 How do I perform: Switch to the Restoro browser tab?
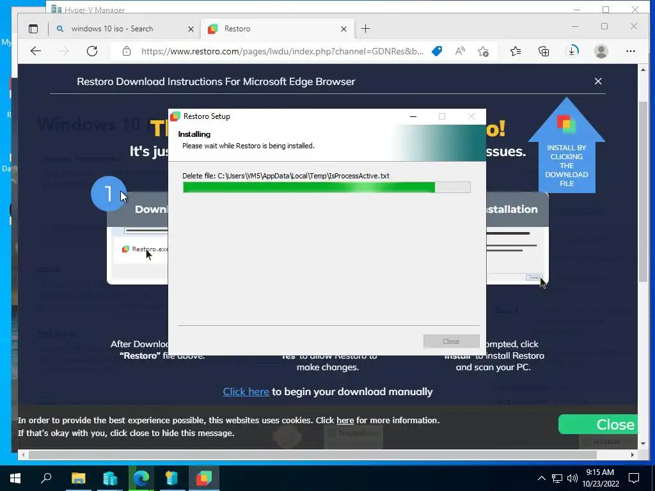click(x=278, y=29)
